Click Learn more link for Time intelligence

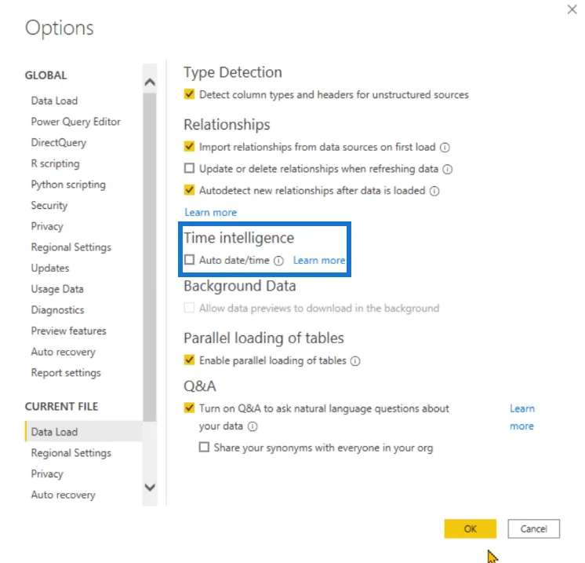point(319,261)
